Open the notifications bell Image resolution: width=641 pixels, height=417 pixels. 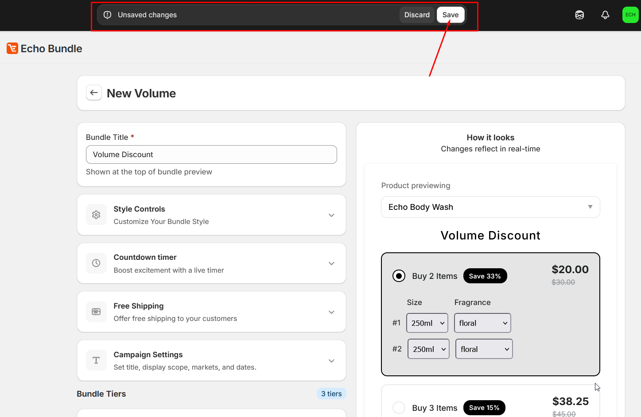tap(605, 15)
